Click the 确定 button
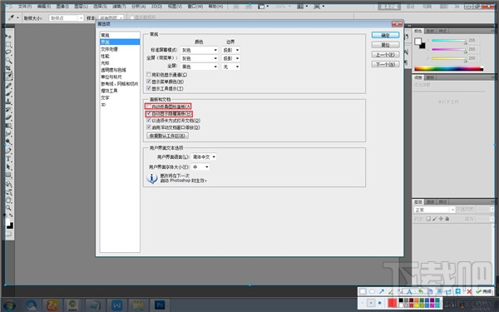 tap(385, 35)
